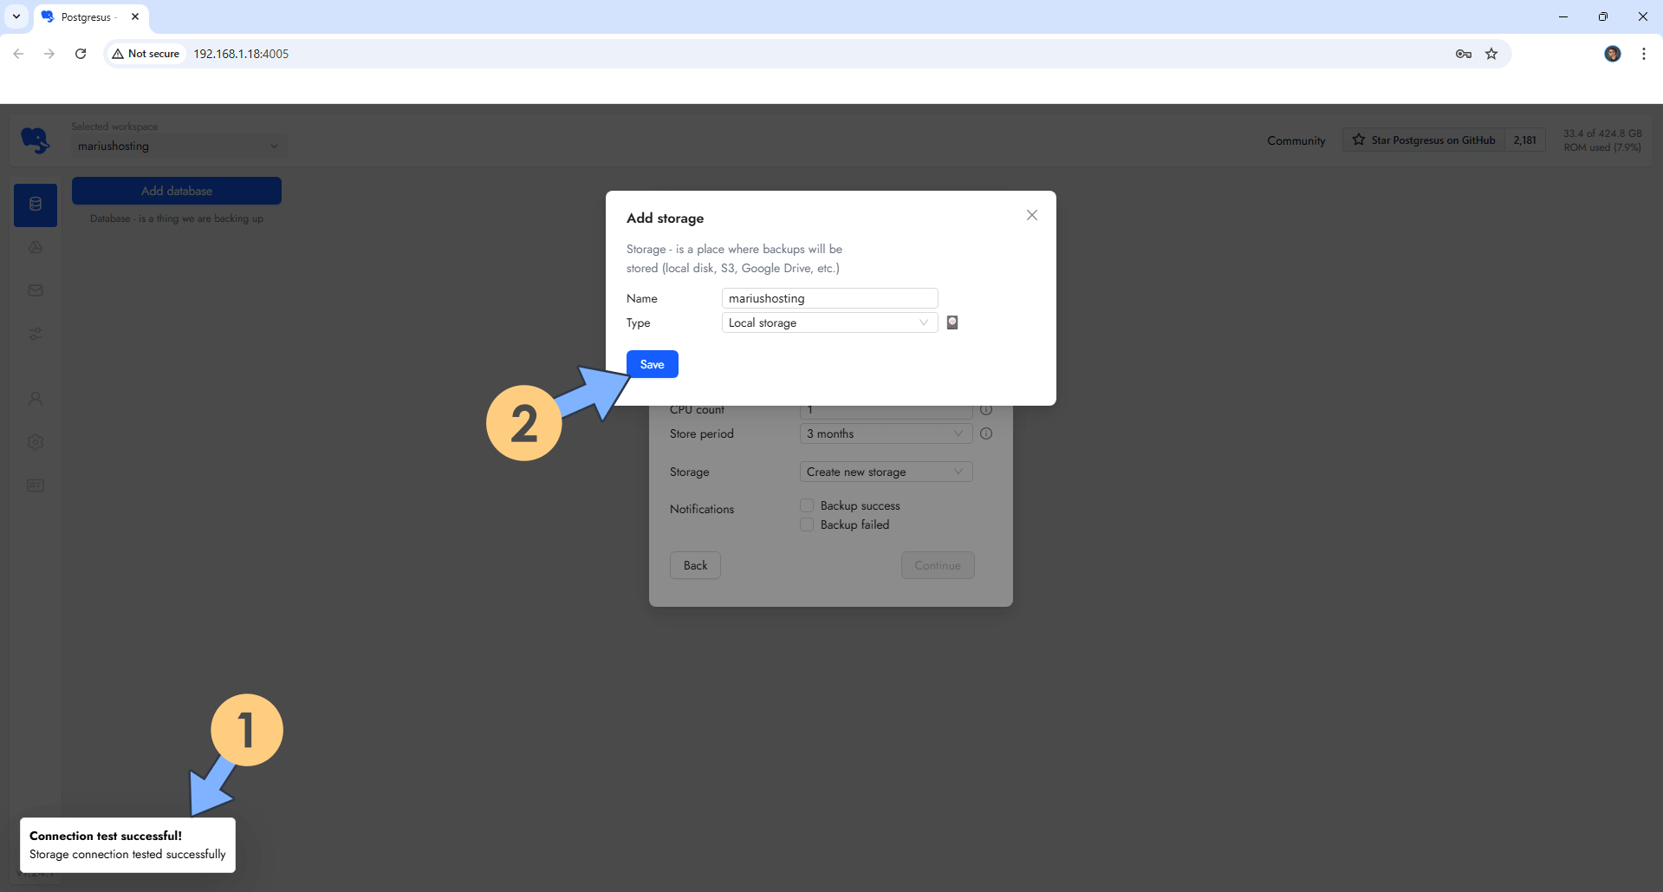Save the new storage

pos(652,363)
